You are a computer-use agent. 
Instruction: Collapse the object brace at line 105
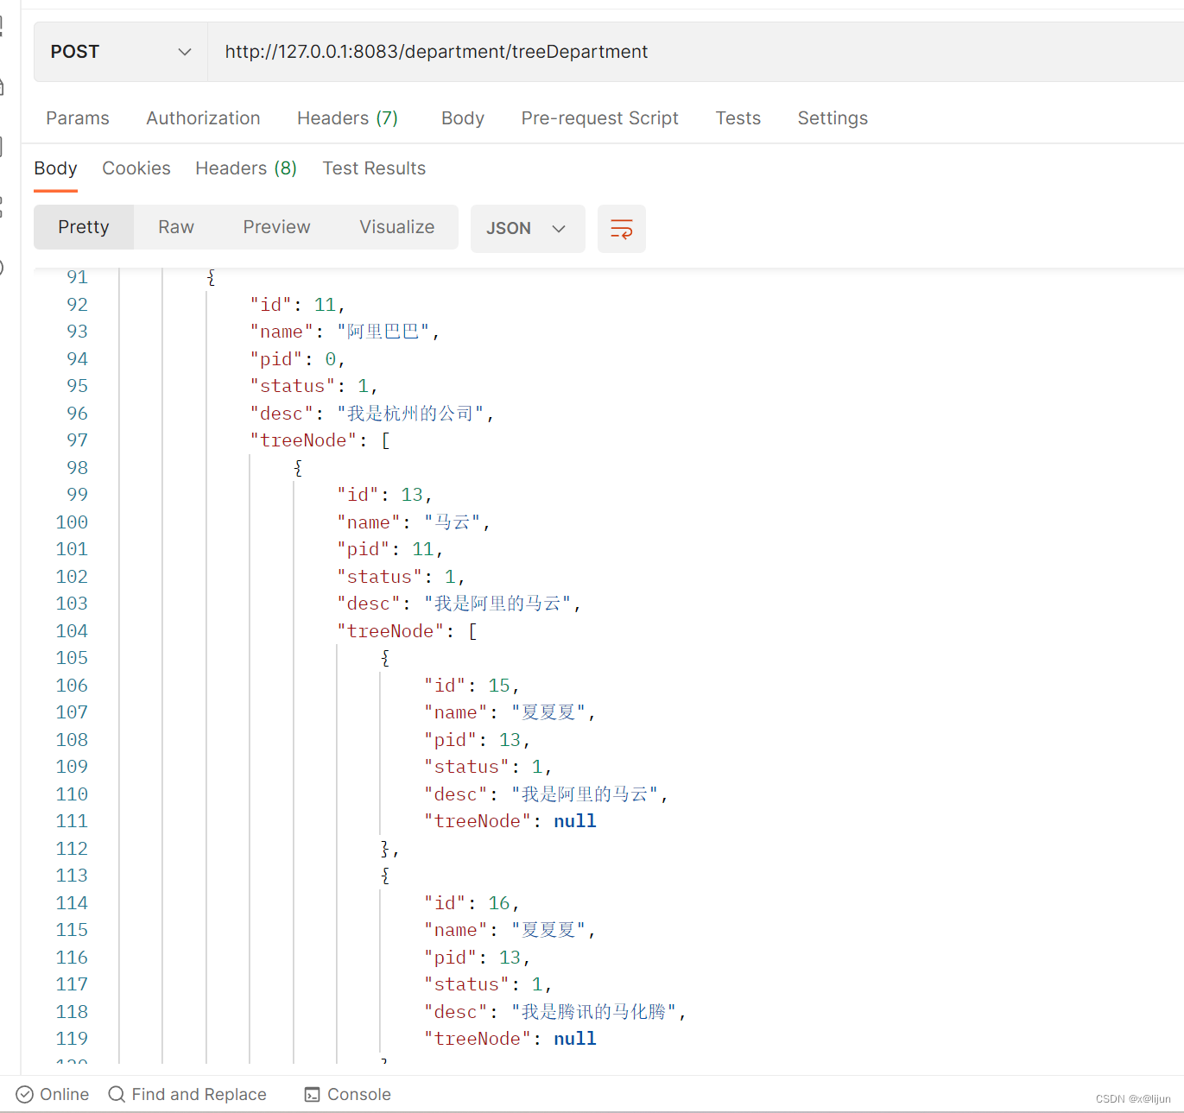click(385, 658)
